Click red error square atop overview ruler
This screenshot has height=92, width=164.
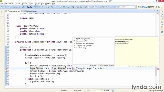click(158, 14)
